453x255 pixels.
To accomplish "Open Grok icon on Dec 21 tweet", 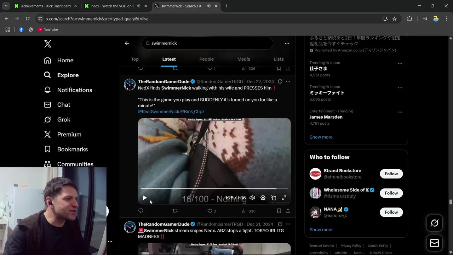I will 280,224.
